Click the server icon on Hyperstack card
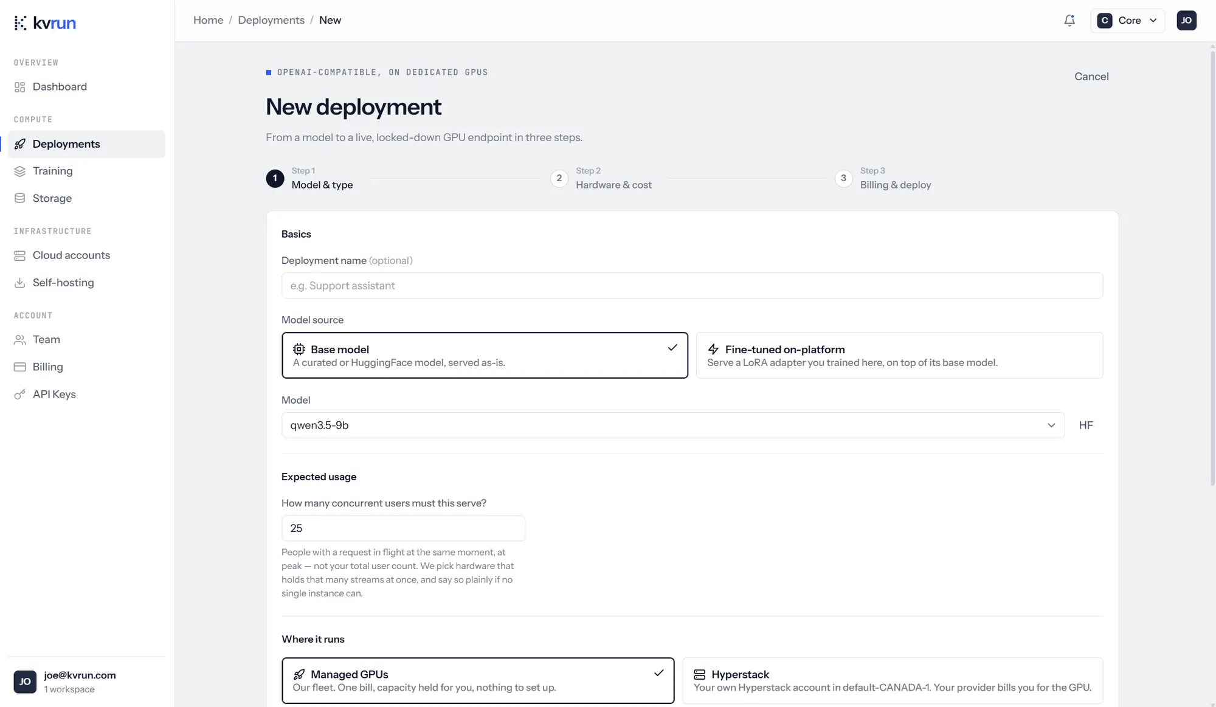The height and width of the screenshot is (707, 1216). point(700,675)
